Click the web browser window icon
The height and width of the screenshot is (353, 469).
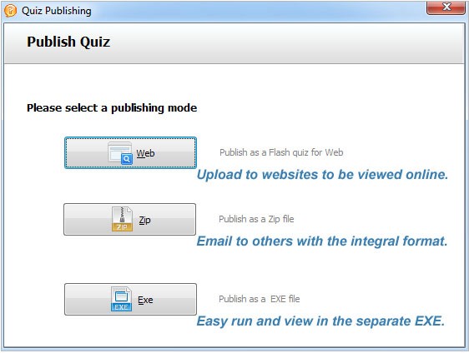point(120,153)
